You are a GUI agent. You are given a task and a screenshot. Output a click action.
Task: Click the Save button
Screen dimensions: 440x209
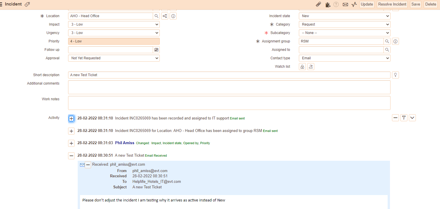coord(416,4)
